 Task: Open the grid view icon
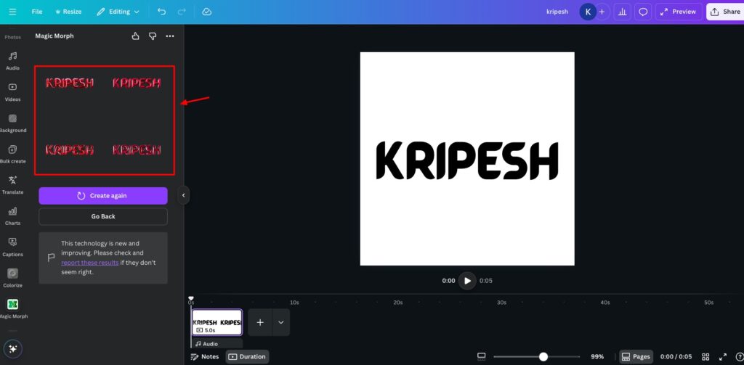pos(705,356)
